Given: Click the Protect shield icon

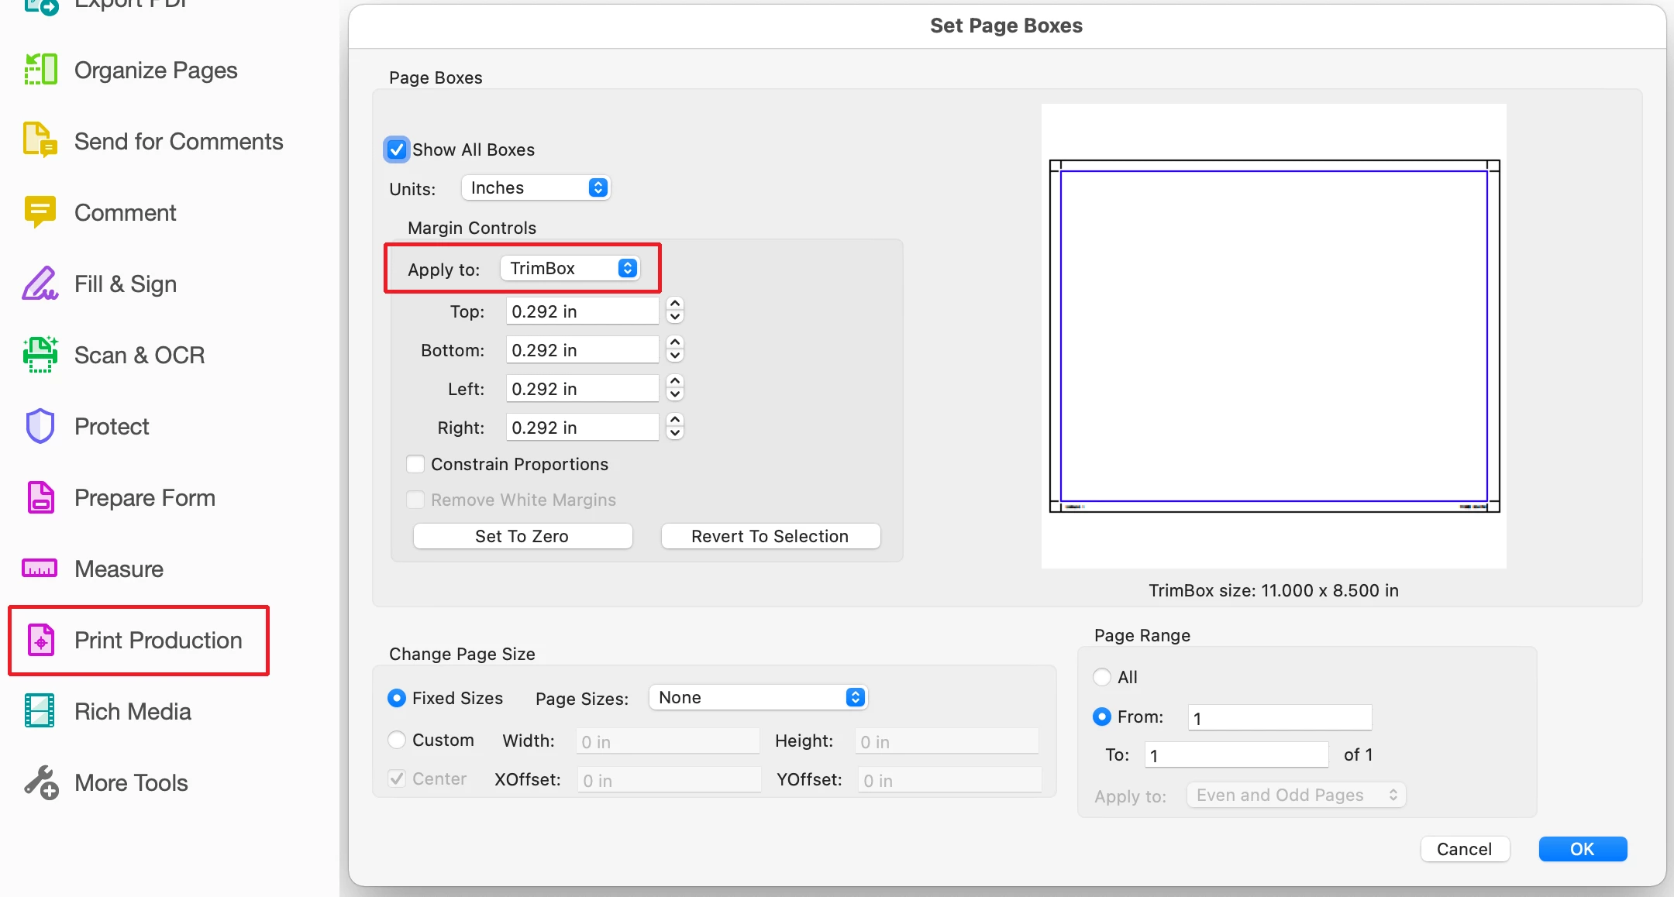Looking at the screenshot, I should click(x=40, y=426).
